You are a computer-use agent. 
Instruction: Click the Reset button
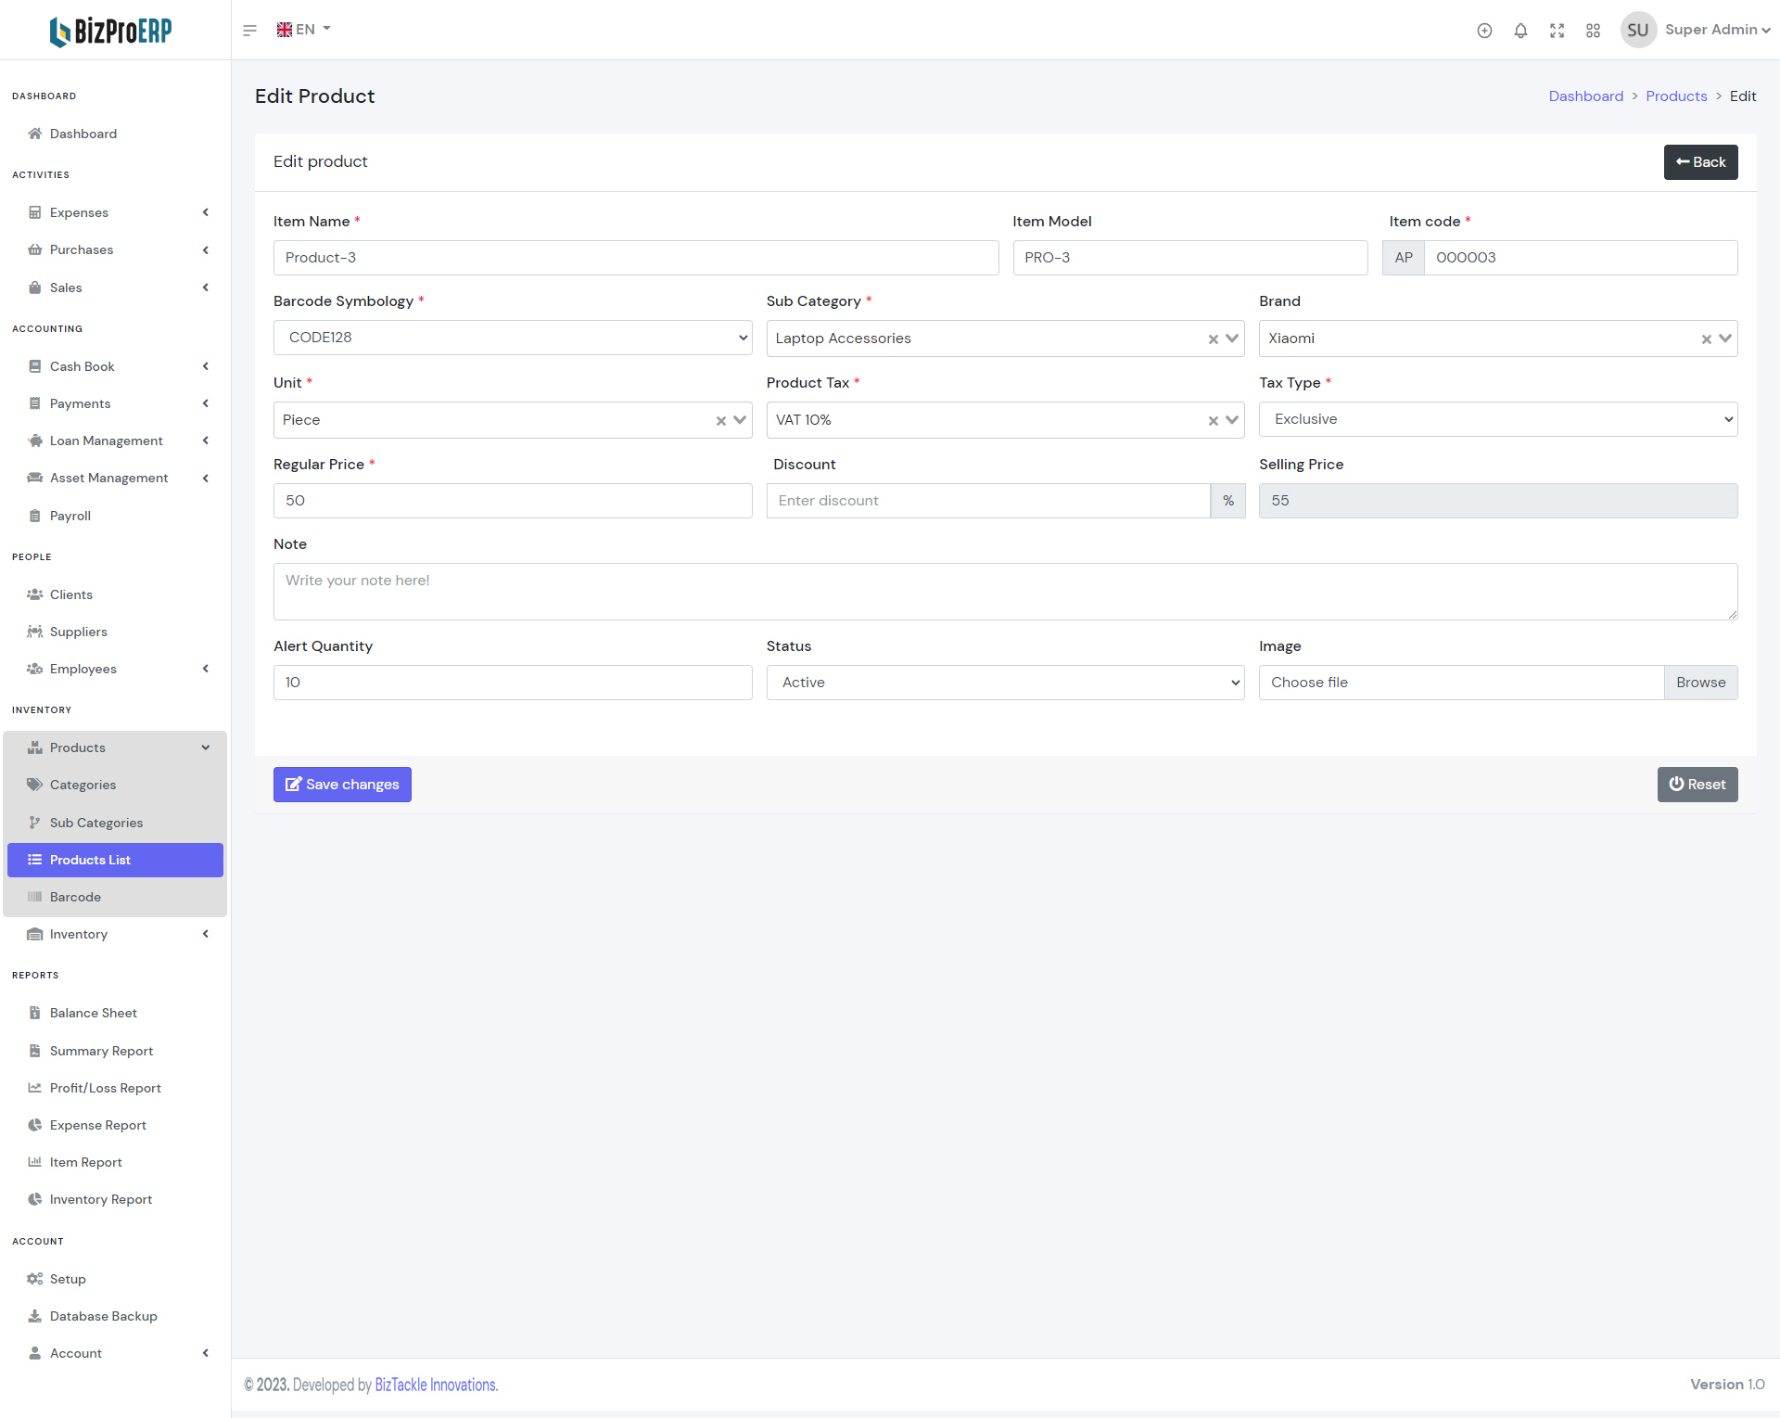(1697, 785)
